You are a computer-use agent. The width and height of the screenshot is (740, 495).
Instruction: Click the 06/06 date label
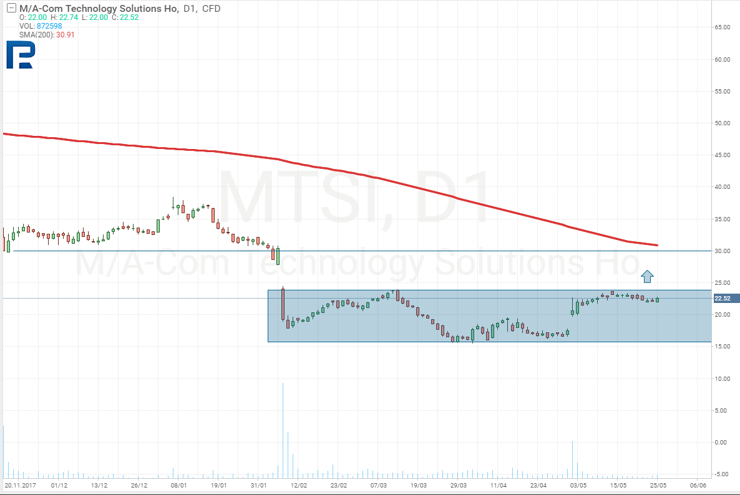tap(698, 485)
